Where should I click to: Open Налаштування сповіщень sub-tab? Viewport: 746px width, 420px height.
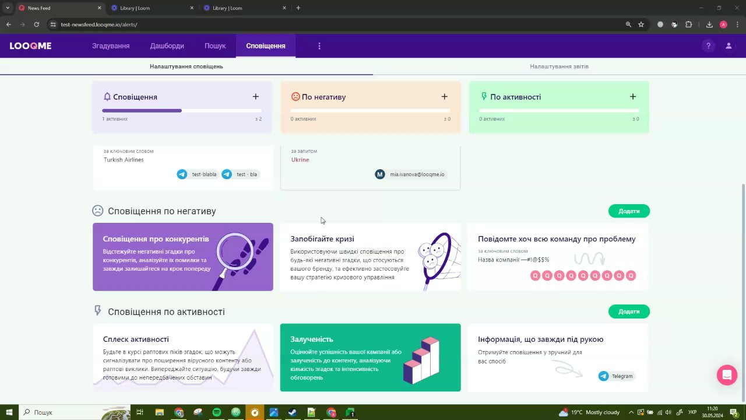coord(186,66)
